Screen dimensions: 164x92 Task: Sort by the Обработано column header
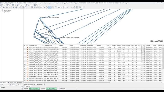(x=90, y=45)
